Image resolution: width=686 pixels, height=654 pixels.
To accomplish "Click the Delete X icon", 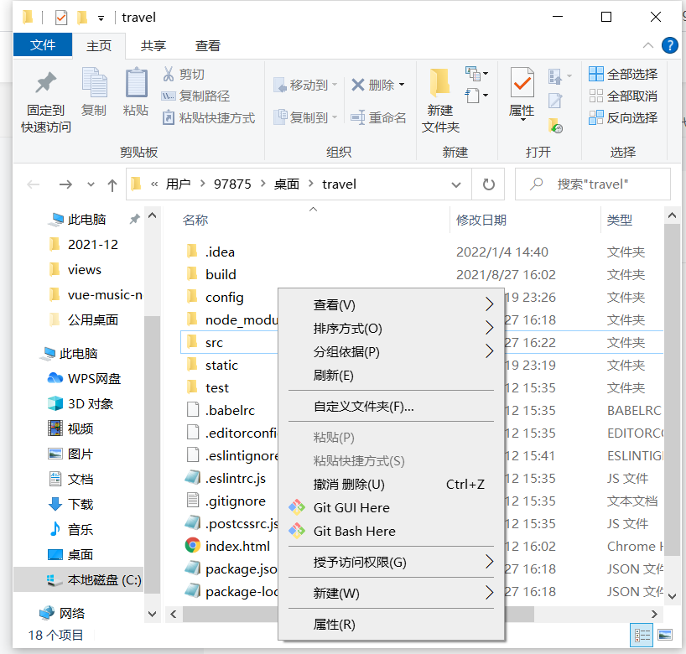I will pyautogui.click(x=358, y=85).
